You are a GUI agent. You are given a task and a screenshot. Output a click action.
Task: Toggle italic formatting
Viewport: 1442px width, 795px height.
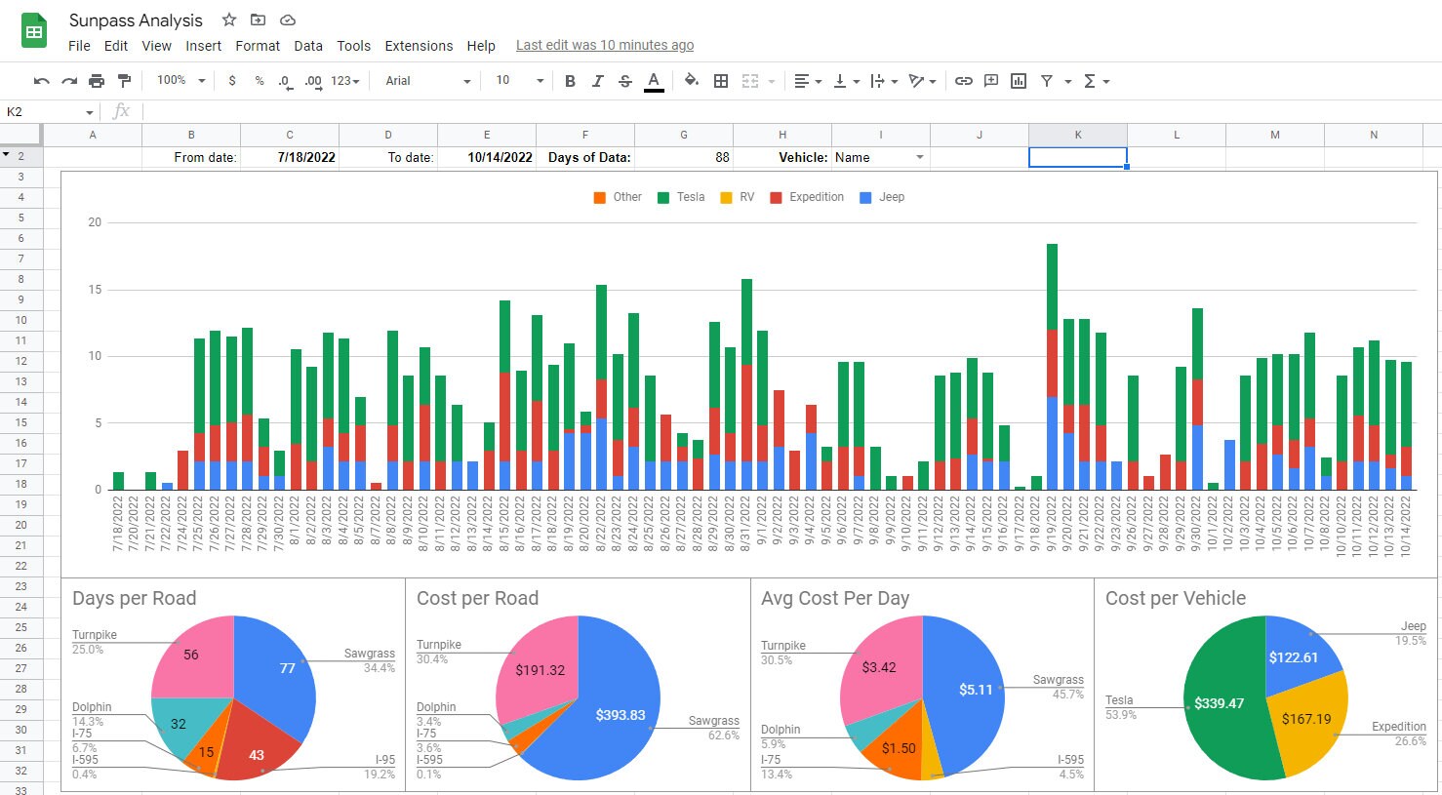click(x=597, y=81)
